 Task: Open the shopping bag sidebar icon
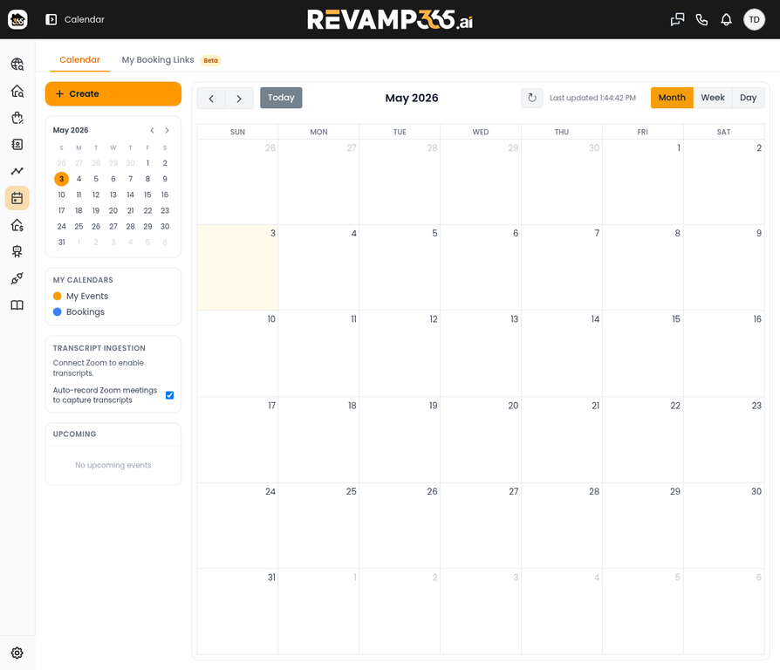[x=17, y=118]
